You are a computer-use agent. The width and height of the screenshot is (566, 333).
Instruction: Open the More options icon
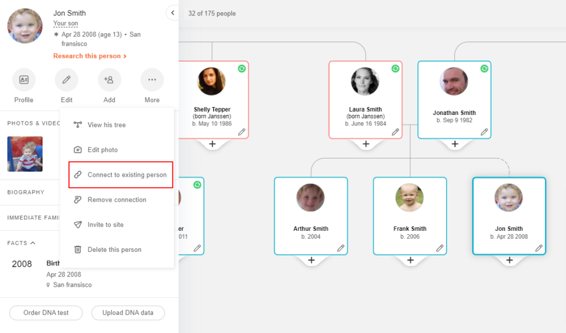[x=152, y=80]
